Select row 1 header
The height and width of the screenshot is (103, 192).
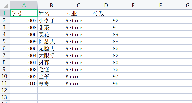[5, 13]
